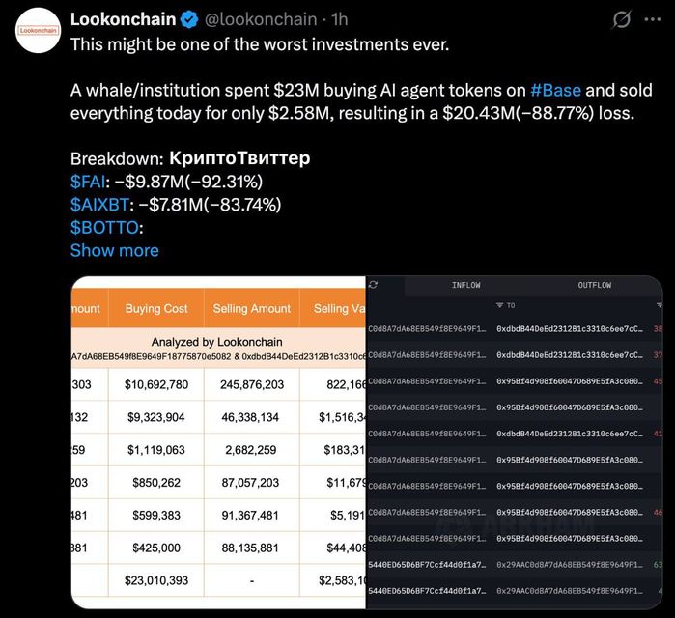
Task: Open the post's 1h timestamp
Action: [340, 19]
